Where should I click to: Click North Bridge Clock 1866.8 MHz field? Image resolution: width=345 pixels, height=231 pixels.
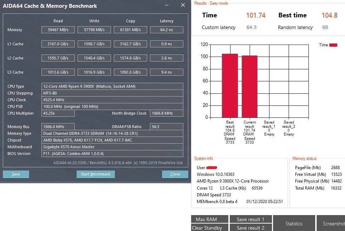(167, 113)
